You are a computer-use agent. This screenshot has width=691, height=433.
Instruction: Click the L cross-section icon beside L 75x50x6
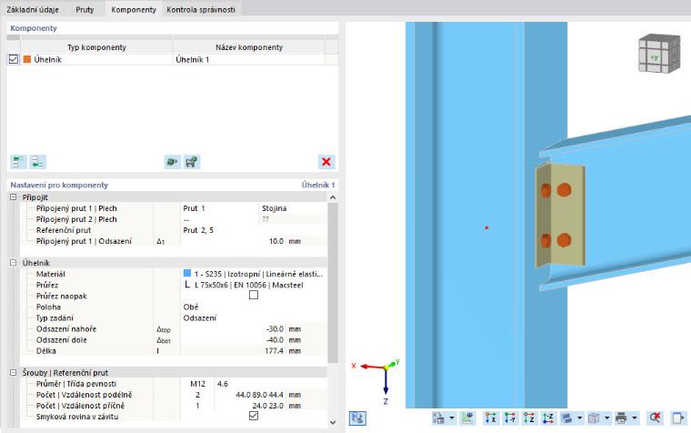pyautogui.click(x=187, y=285)
